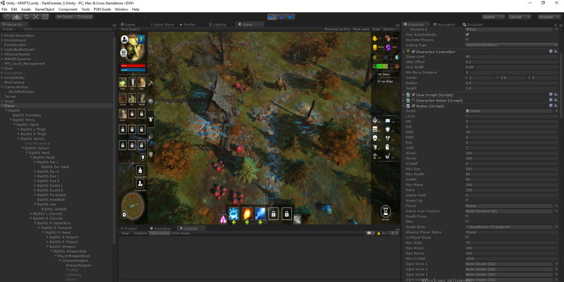Toggle Play Automatically checkbox
The height and width of the screenshot is (282, 564).
[467, 35]
